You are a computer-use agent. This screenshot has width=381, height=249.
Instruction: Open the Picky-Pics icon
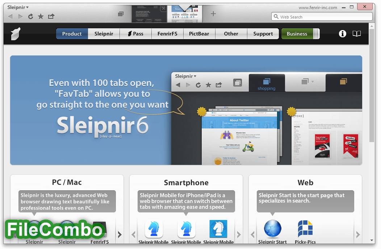pyautogui.click(x=305, y=229)
